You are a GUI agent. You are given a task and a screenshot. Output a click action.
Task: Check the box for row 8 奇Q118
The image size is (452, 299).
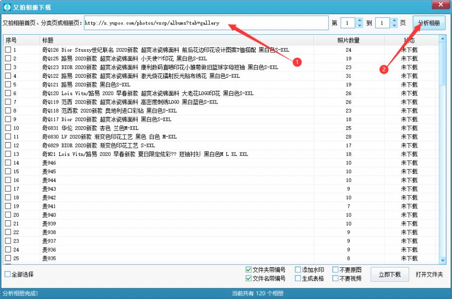pos(8,111)
